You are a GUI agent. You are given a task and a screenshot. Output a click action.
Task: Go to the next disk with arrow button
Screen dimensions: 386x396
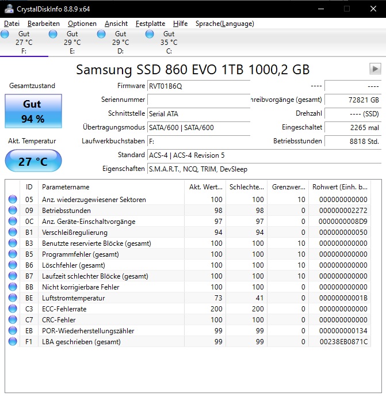point(375,68)
